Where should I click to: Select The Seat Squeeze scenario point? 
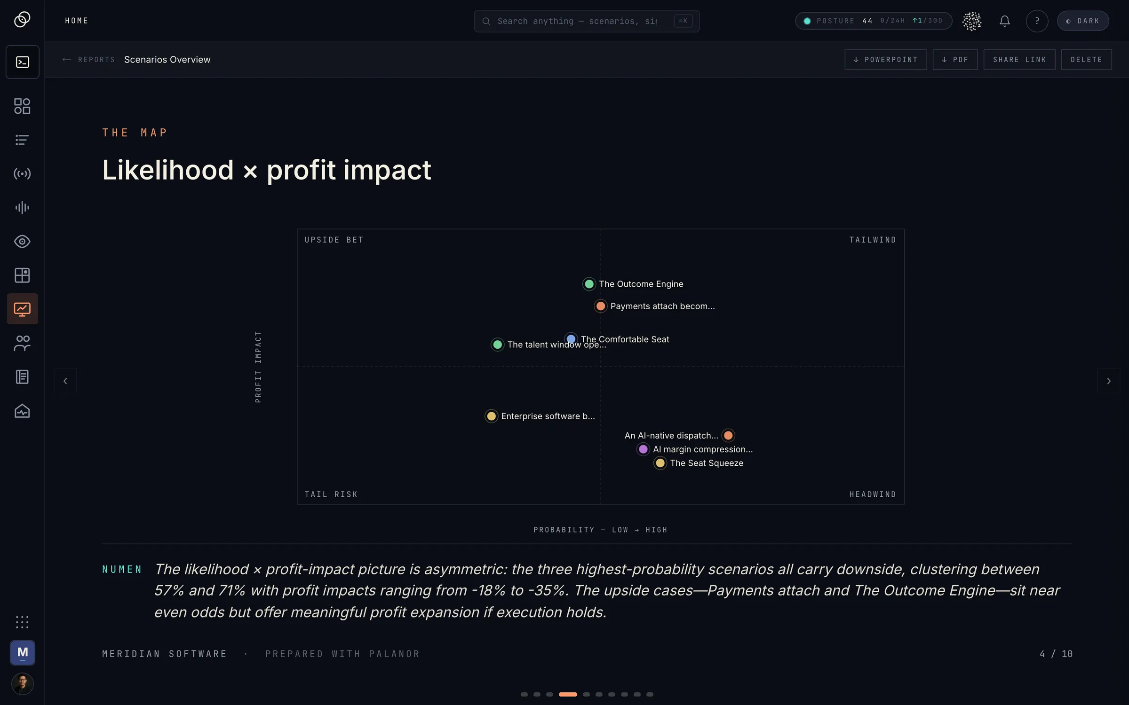[660, 463]
